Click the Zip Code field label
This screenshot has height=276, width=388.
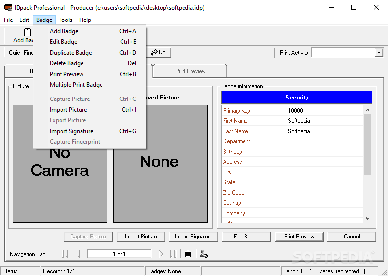(234, 193)
